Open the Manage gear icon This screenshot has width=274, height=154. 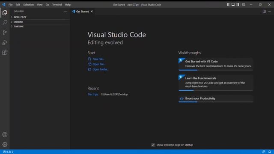click(5, 145)
